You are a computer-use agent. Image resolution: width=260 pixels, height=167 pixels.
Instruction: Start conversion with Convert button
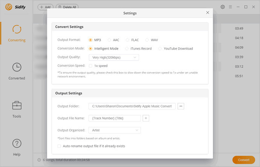pyautogui.click(x=243, y=160)
